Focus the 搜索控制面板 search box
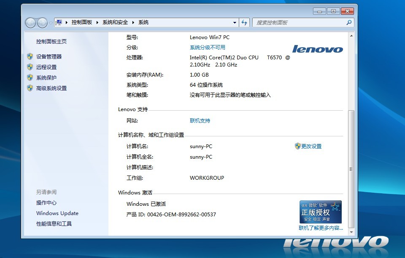Screen dimensions: 405x258 pos(299,23)
